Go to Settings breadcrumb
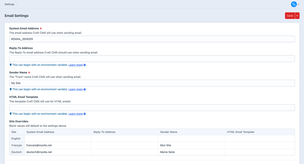The image size is (304, 164). pos(9,4)
